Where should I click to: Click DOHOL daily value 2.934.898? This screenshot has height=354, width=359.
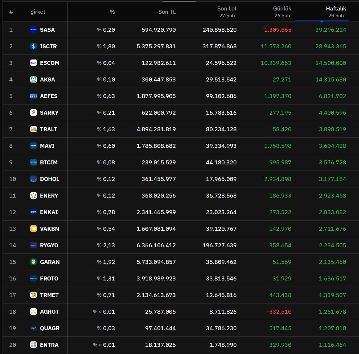[278, 179]
